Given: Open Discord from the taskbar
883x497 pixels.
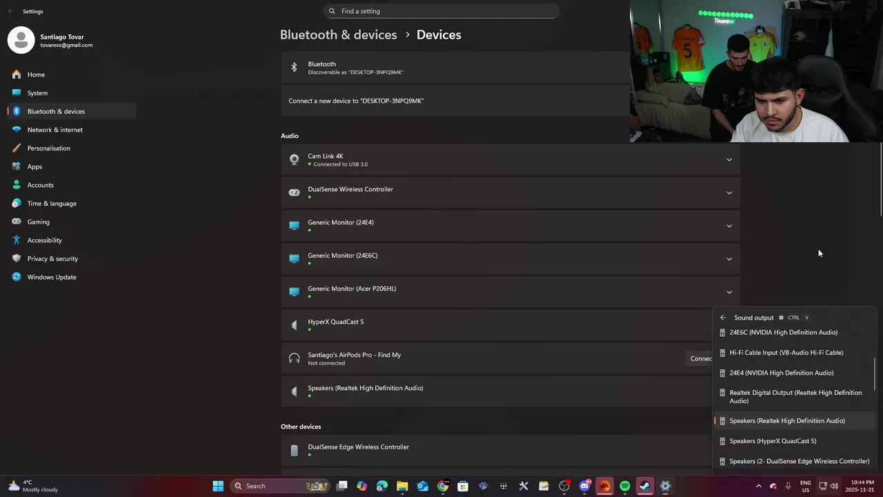Looking at the screenshot, I should coord(585,486).
